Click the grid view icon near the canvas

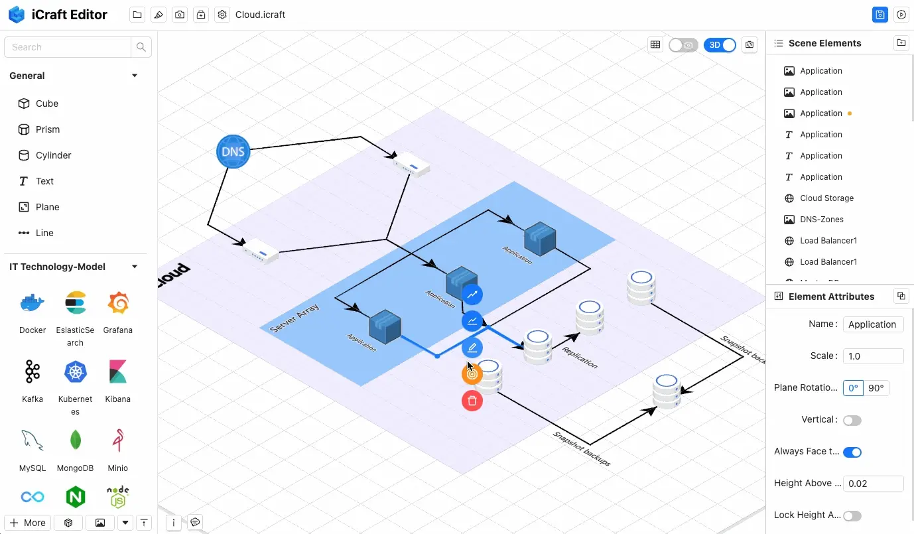click(x=655, y=44)
